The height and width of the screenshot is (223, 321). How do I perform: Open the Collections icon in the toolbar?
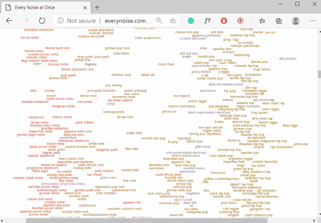tap(278, 20)
